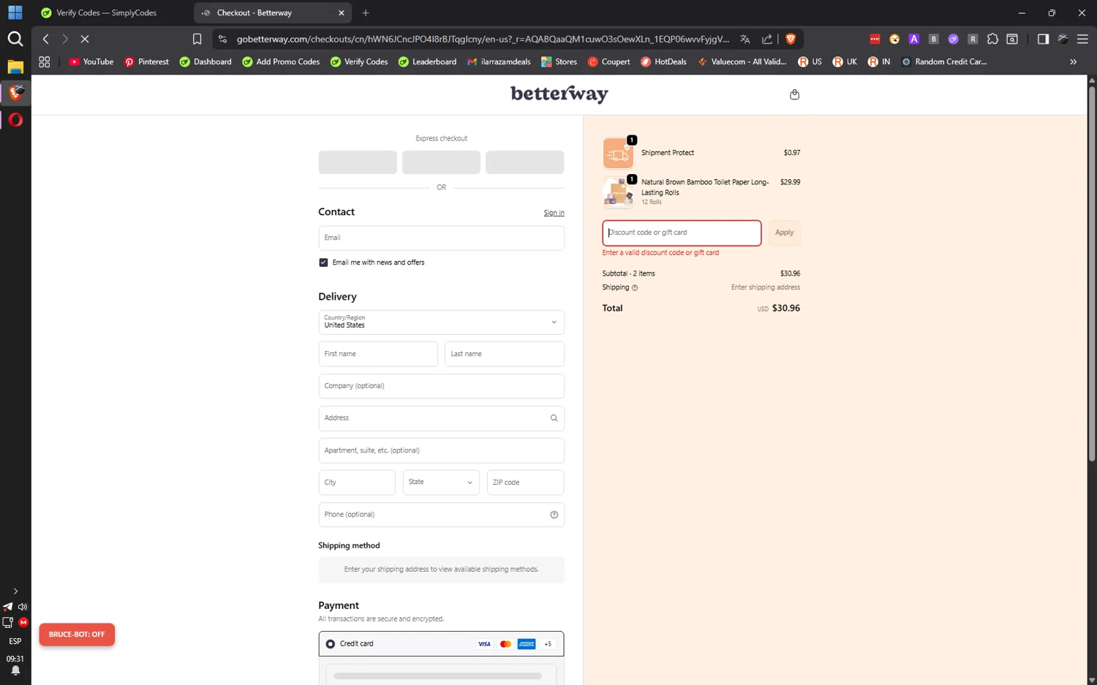Click the speaker volume icon in the sidebar
1097x685 pixels.
23,607
